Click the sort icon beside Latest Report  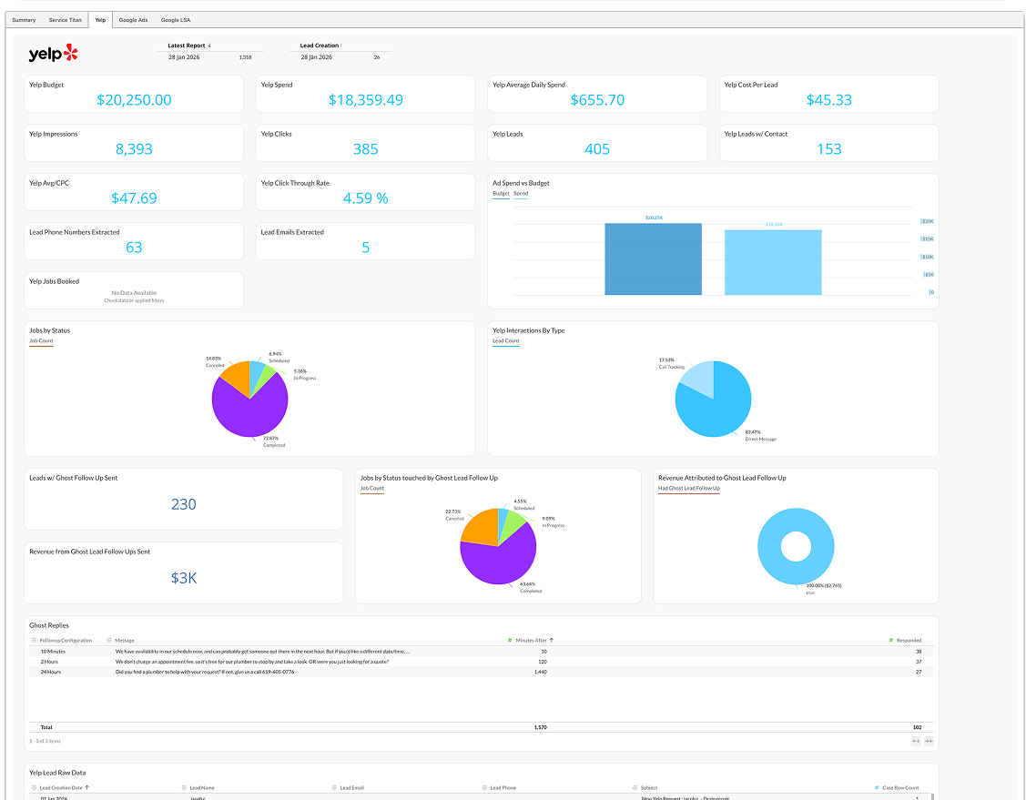coord(209,45)
